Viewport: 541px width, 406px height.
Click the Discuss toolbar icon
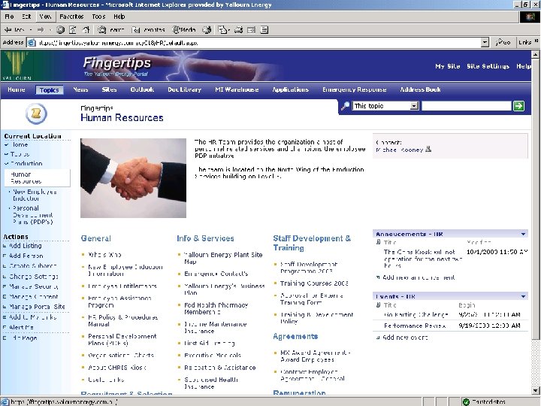264,30
